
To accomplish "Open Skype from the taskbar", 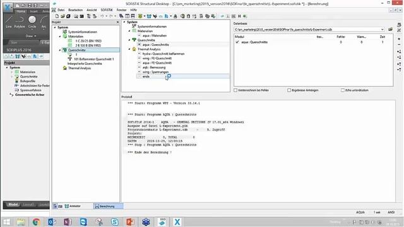I will coord(115,221).
